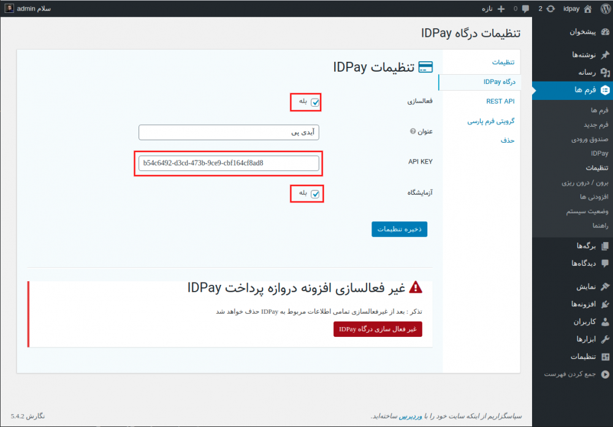
Task: Focus the عنوان title input field
Action: (229, 132)
